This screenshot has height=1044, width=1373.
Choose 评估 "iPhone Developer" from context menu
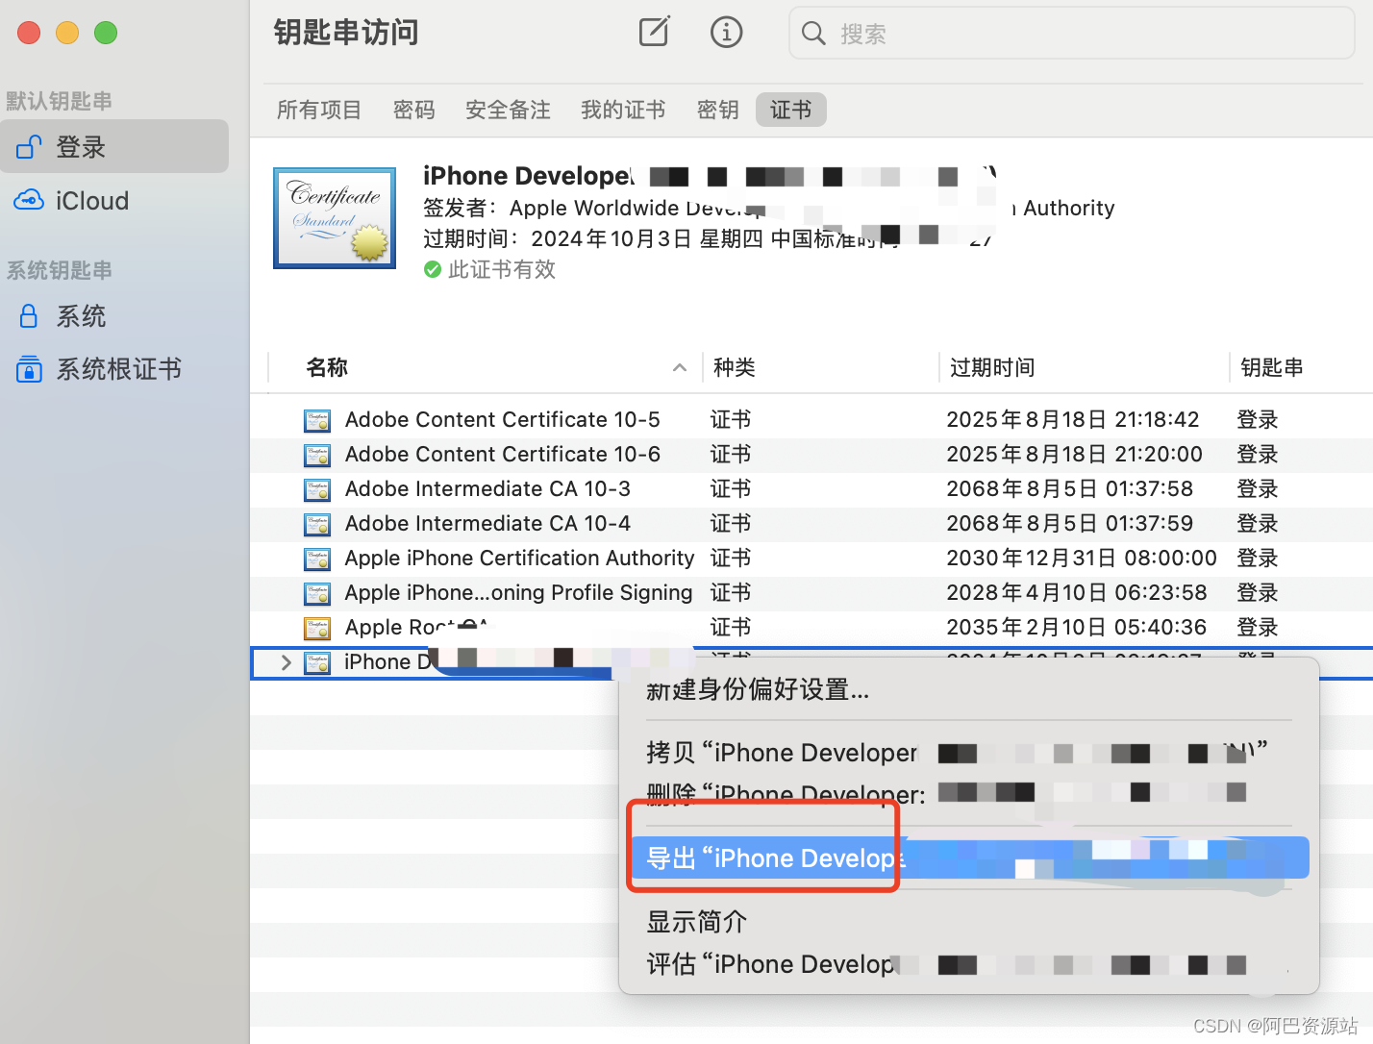[969, 964]
